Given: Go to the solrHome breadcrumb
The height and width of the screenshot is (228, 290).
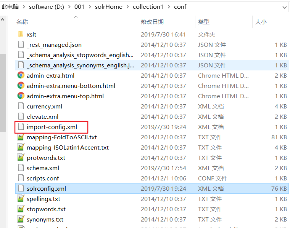Looking at the screenshot, I should click(x=109, y=7).
